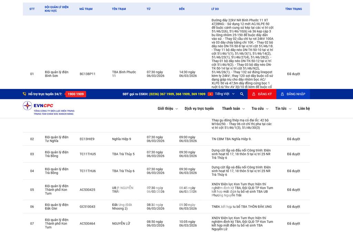The width and height of the screenshot is (353, 233).
Task: Select station code EC13HIE9 row
Action: point(87,139)
